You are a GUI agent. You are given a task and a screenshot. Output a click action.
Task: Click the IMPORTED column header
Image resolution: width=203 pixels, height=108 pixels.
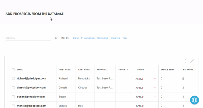coord(102,70)
